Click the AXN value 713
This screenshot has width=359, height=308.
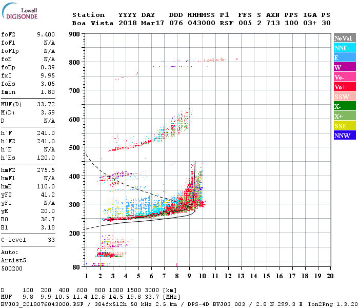pos(273,23)
